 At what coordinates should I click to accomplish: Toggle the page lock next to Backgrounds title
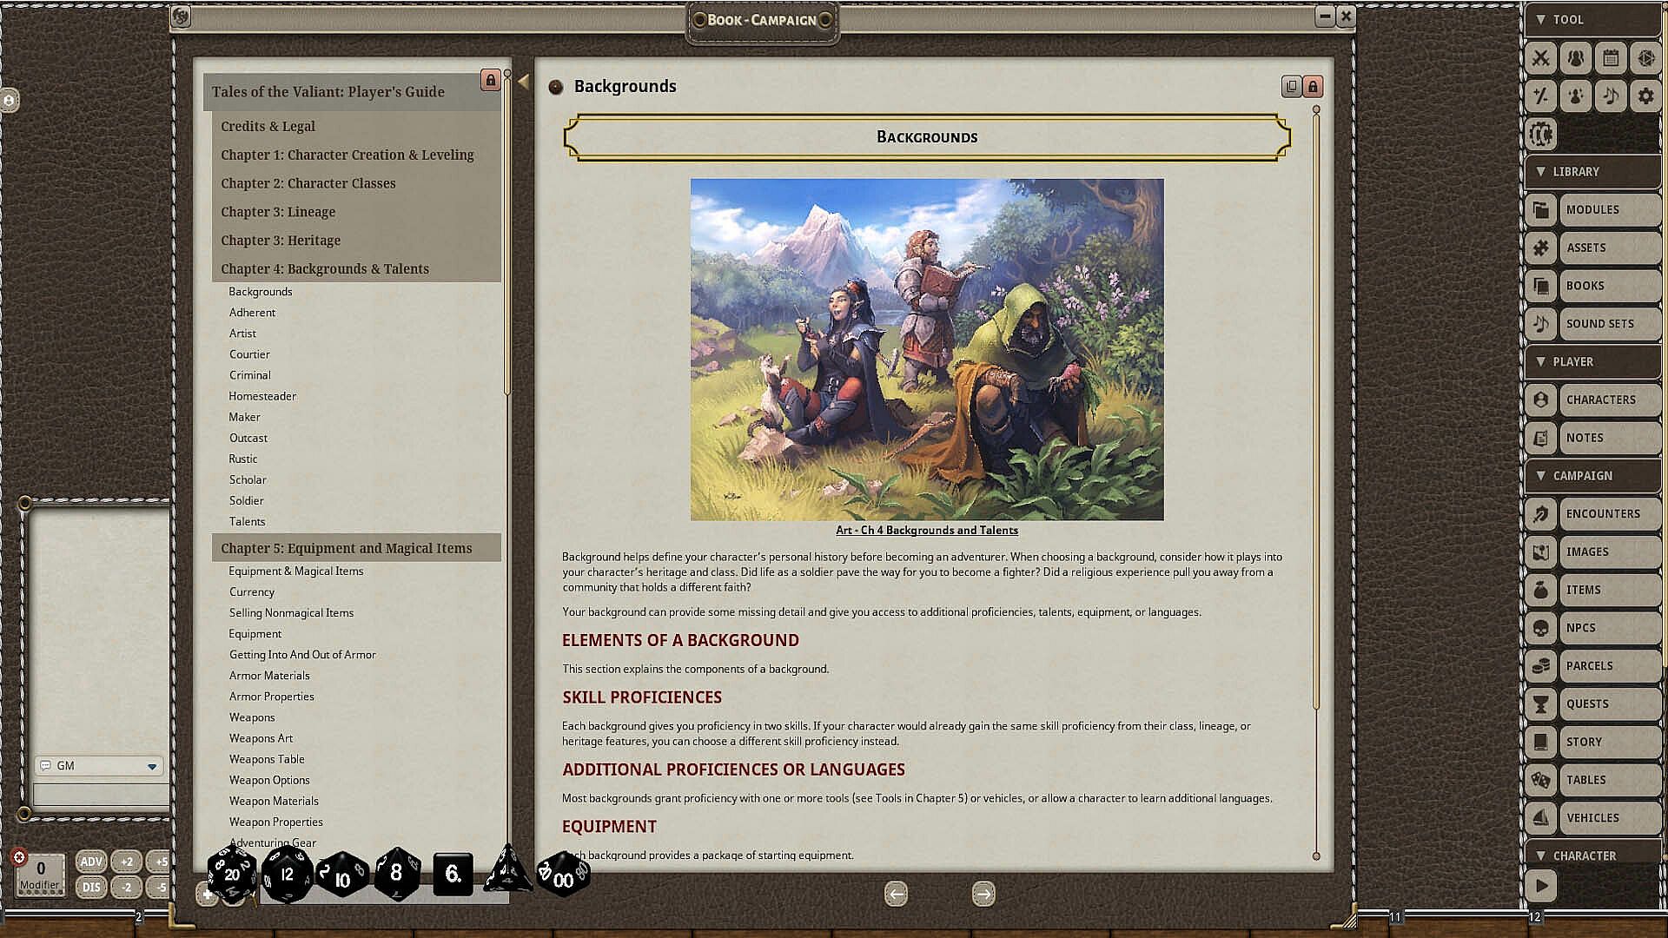pos(1313,87)
